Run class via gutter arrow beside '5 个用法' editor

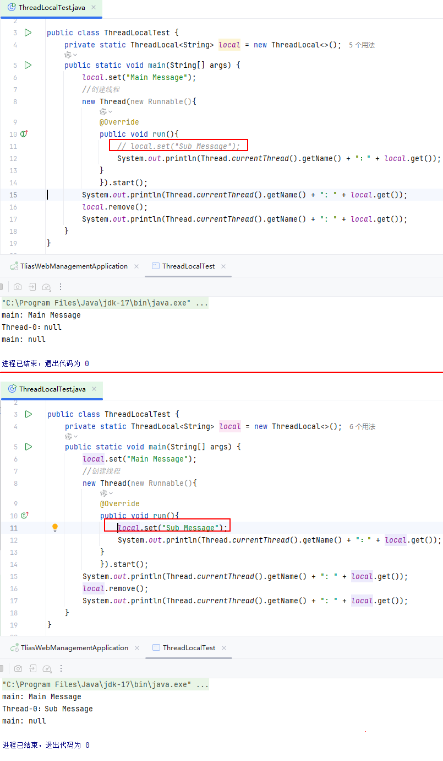click(x=28, y=33)
